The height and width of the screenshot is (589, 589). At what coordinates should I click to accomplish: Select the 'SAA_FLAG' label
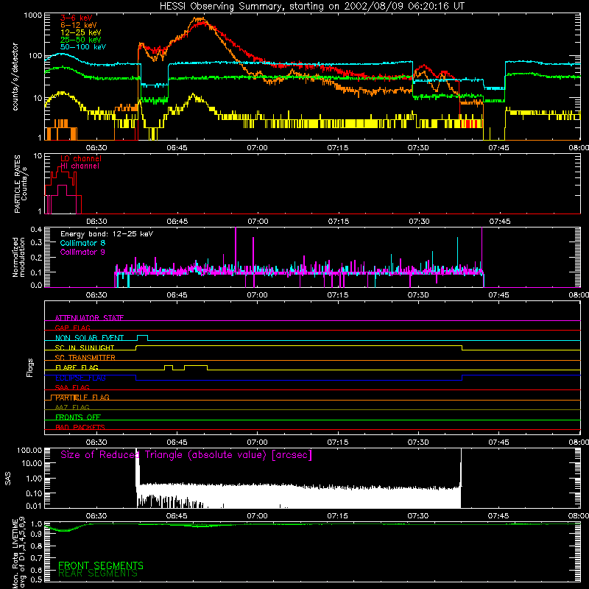tap(72, 387)
